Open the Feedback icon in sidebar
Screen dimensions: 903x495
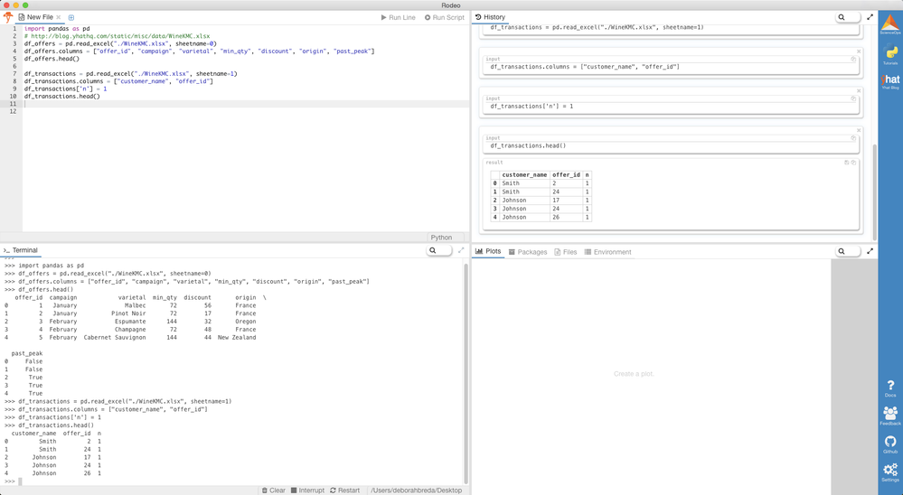click(x=890, y=416)
